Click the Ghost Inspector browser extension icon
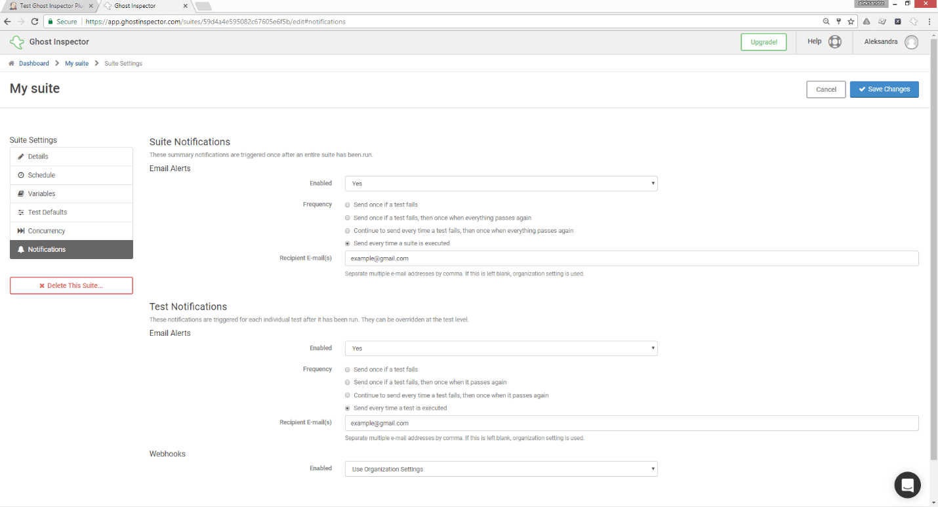Screen dimensions: 938x507 tap(914, 22)
